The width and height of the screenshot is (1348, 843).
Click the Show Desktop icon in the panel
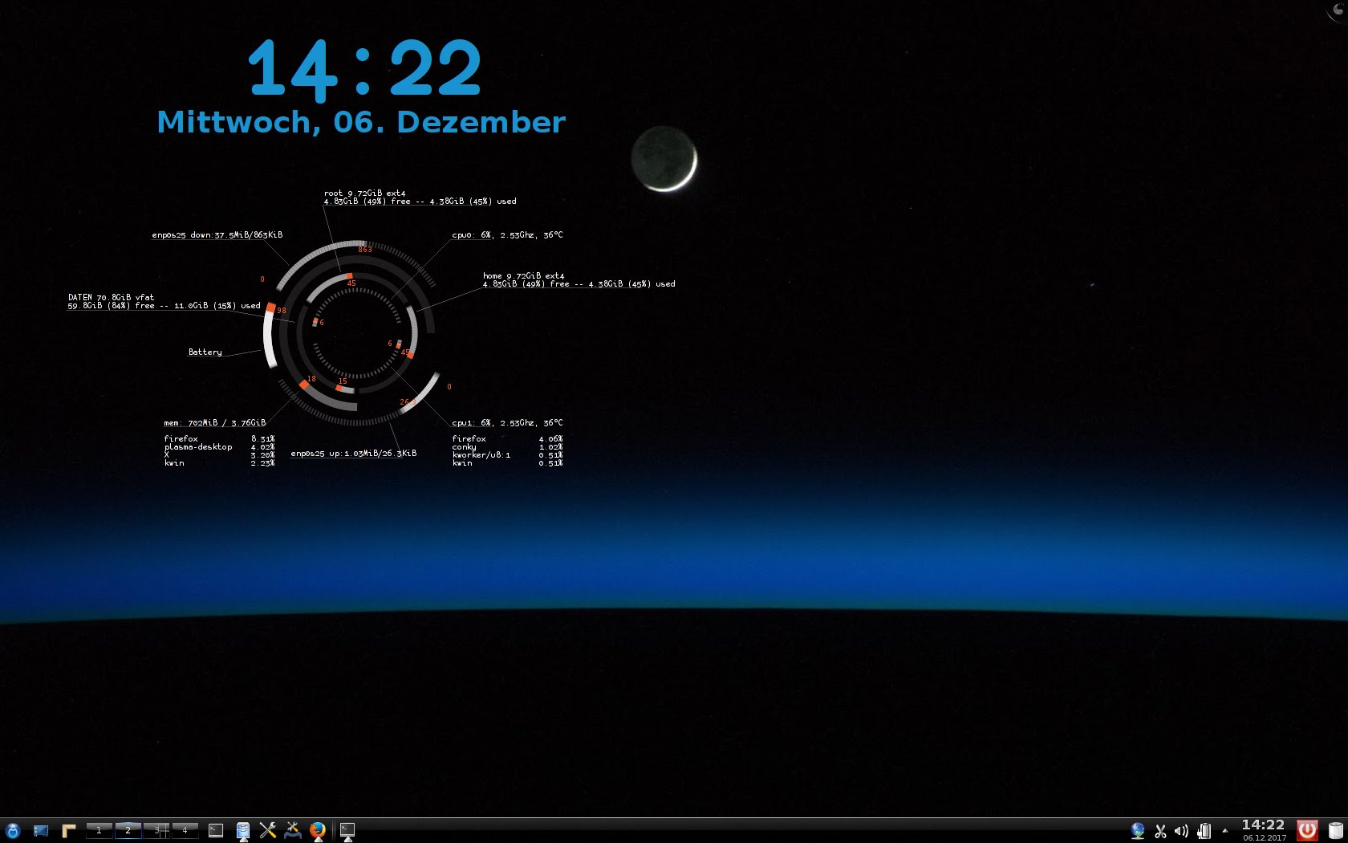41,831
